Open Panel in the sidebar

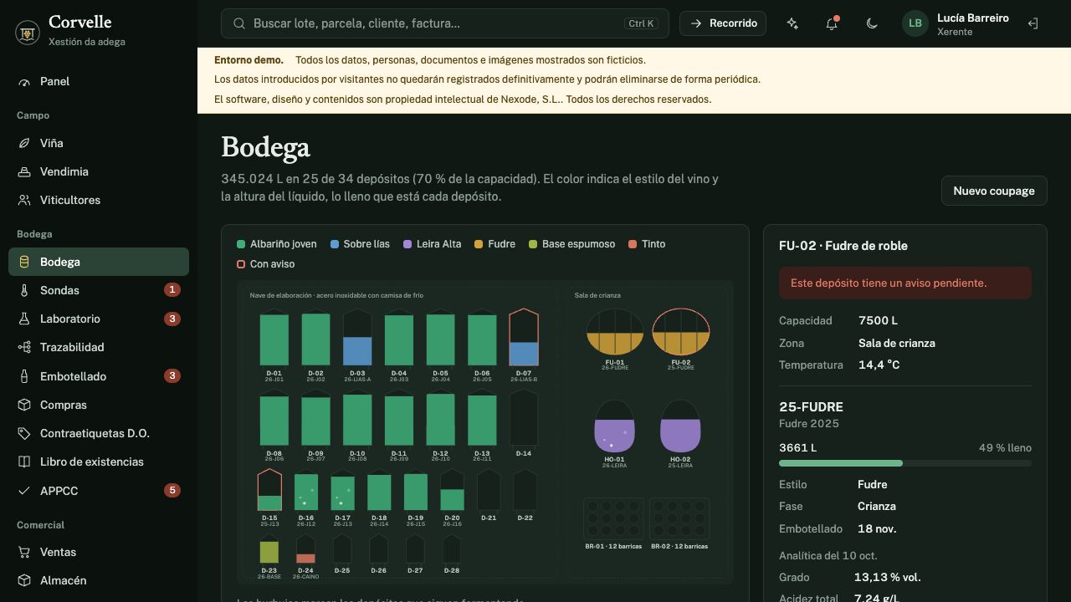click(99, 81)
